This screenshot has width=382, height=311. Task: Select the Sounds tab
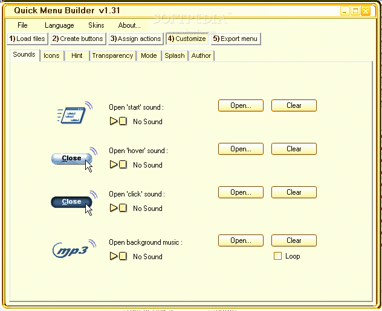click(x=24, y=55)
